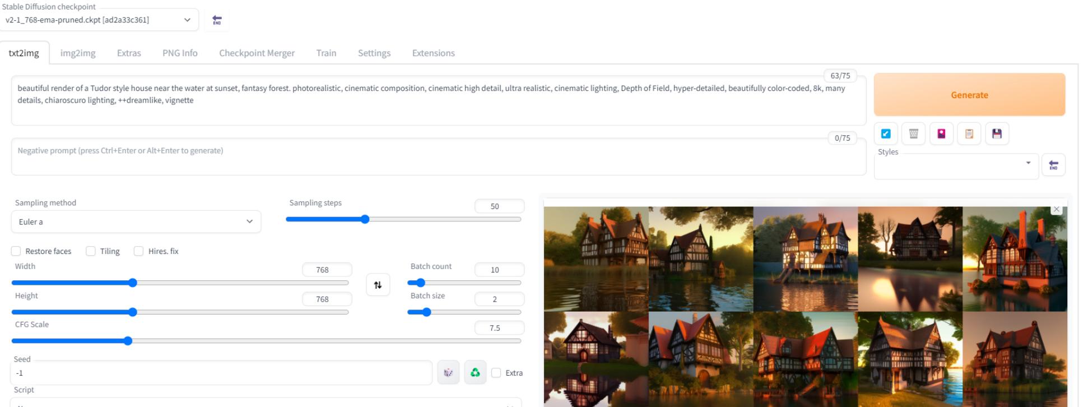Click the blue arrow read-parameters icon
The image size is (1088, 407).
pyautogui.click(x=886, y=133)
